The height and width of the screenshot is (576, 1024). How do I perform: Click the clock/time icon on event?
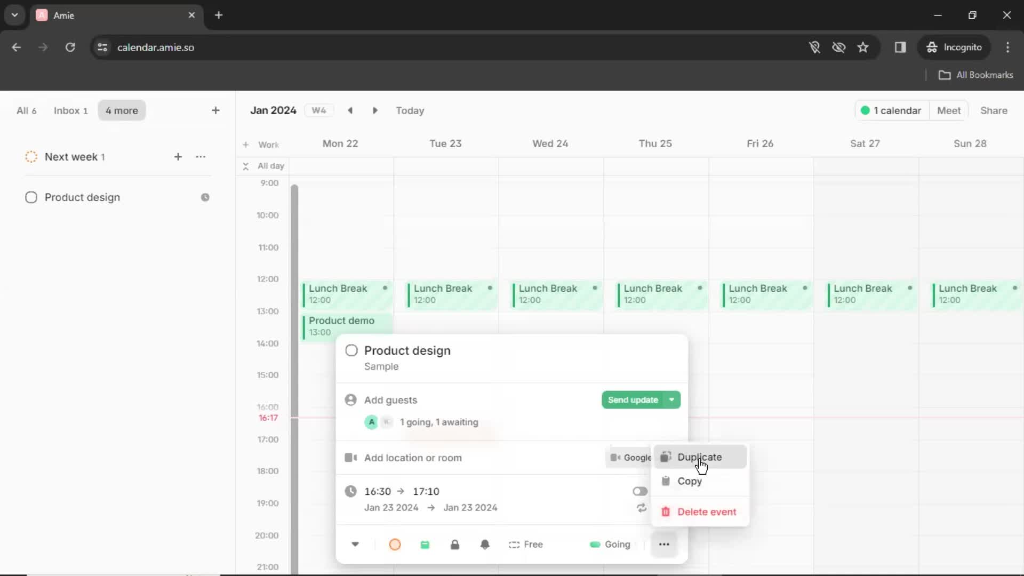point(350,490)
